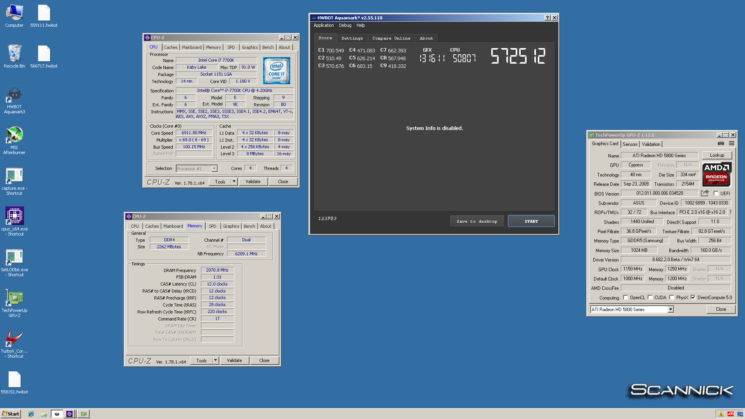Click Save to desktop in Aquamark3
Screen dimensions: 745x419
point(477,221)
